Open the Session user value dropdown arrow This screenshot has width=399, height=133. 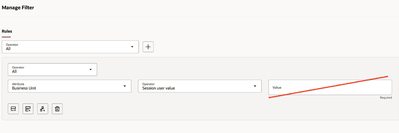(x=255, y=86)
